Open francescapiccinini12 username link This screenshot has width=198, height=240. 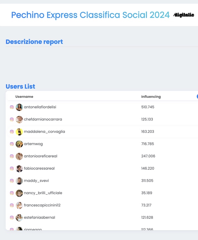tap(42, 205)
